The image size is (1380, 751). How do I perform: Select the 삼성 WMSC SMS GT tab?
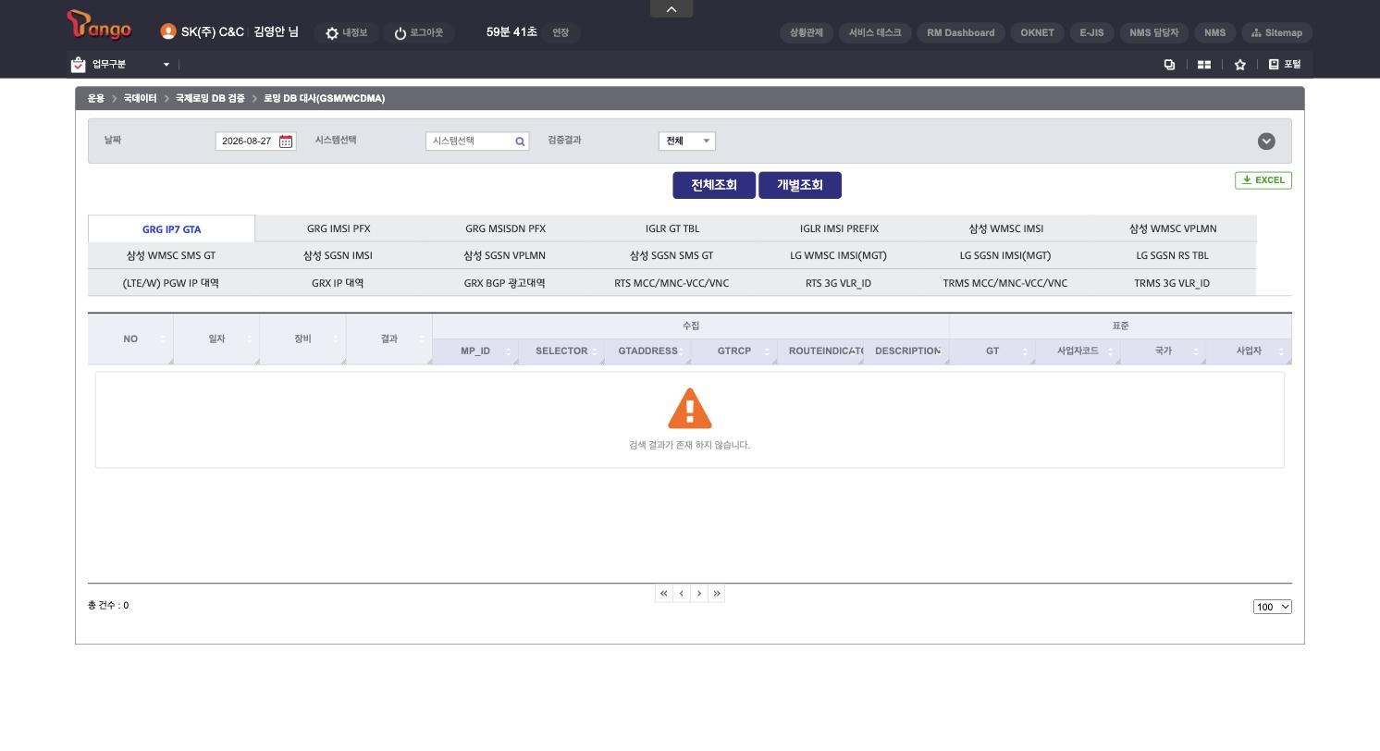(171, 255)
